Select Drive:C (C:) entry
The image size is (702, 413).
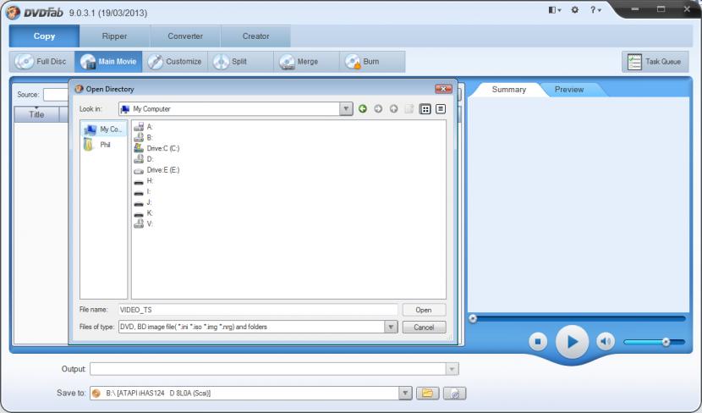pyautogui.click(x=156, y=148)
